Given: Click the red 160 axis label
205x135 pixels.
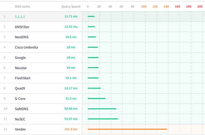Looking at the screenshot, I should point(178,6).
